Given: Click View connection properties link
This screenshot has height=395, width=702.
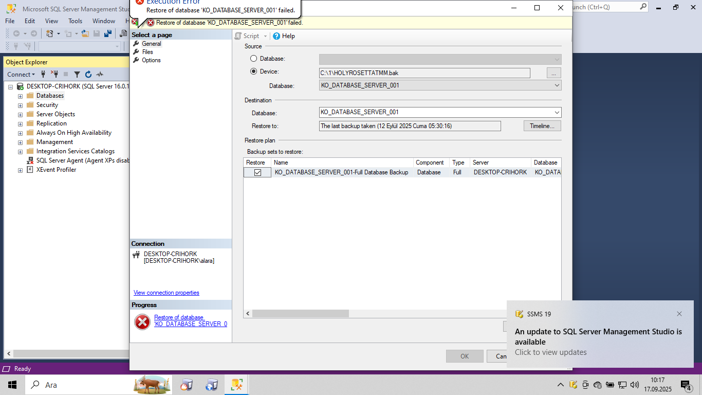Looking at the screenshot, I should coord(167,293).
